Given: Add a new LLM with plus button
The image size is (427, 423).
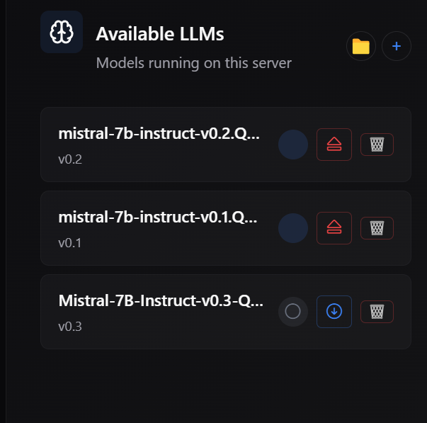Looking at the screenshot, I should [x=397, y=46].
